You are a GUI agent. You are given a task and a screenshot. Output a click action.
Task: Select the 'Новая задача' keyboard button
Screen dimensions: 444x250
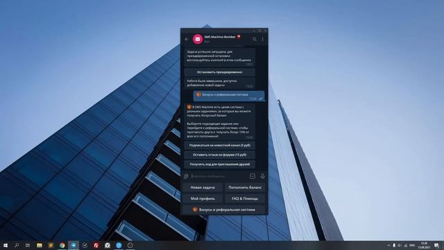[203, 187]
